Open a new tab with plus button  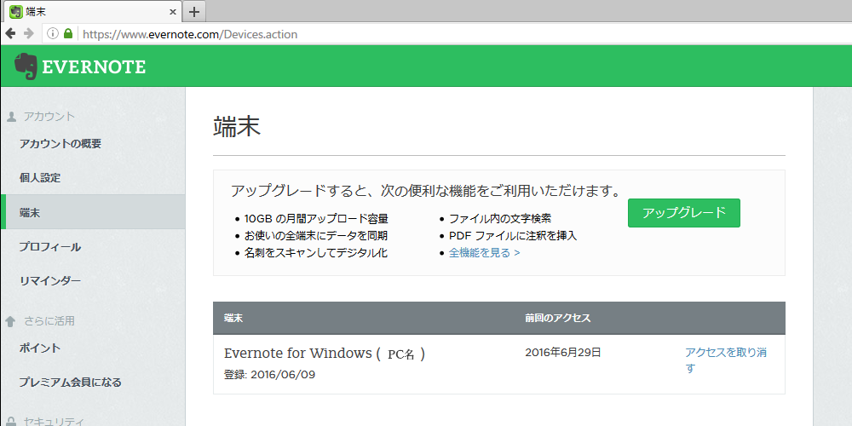click(194, 11)
